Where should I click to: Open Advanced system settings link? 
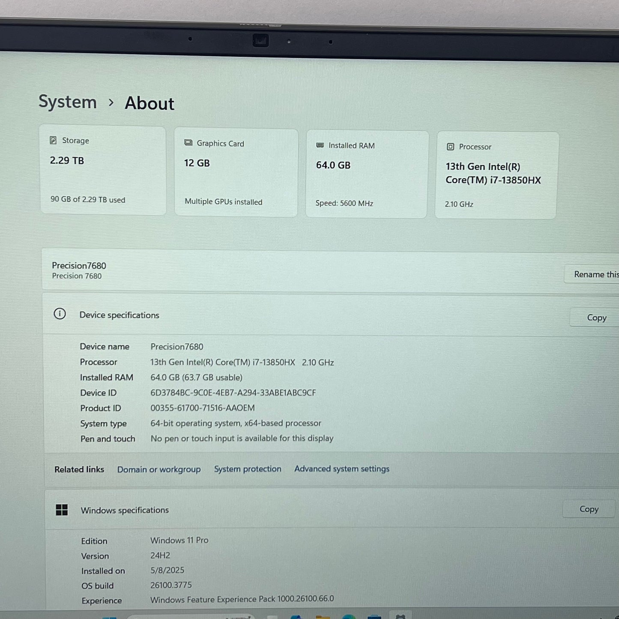pyautogui.click(x=342, y=469)
